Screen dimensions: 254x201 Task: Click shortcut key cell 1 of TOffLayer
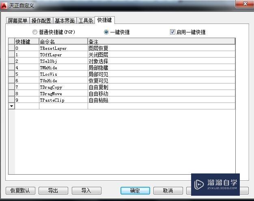(x=27, y=54)
